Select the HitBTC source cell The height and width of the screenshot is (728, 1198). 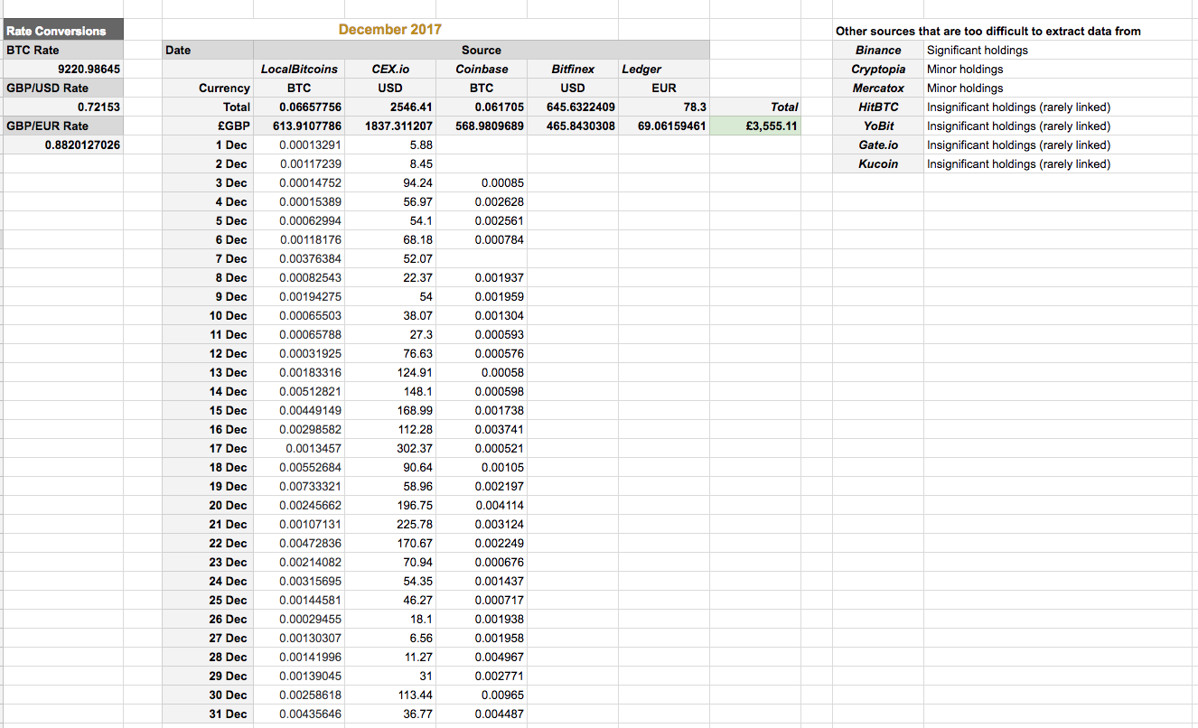pyautogui.click(x=878, y=107)
